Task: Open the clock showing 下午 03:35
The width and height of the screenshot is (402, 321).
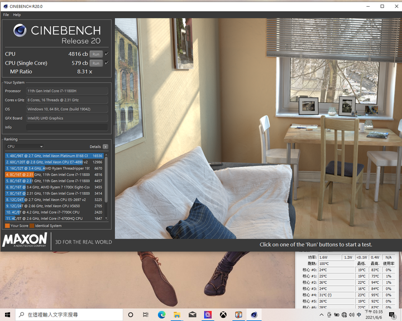Action: click(374, 315)
